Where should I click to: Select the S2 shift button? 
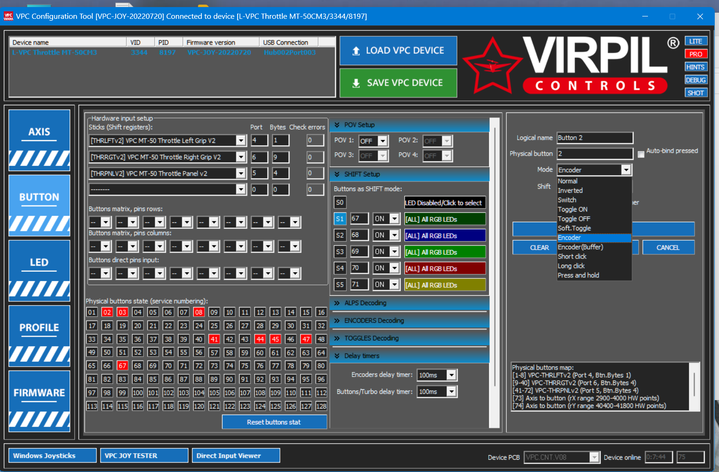[340, 236]
